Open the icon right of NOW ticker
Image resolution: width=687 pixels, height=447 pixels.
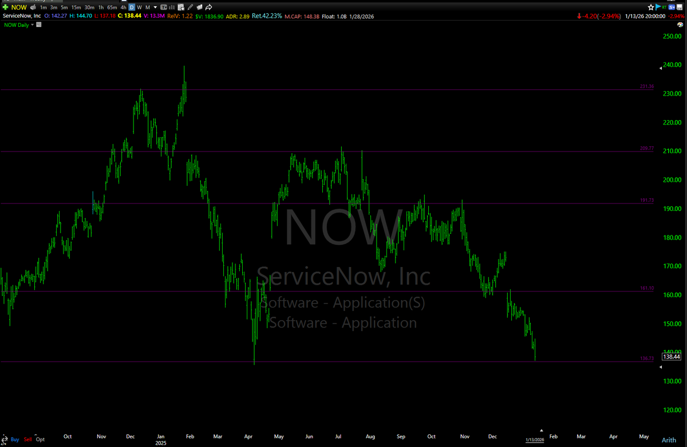tap(33, 7)
